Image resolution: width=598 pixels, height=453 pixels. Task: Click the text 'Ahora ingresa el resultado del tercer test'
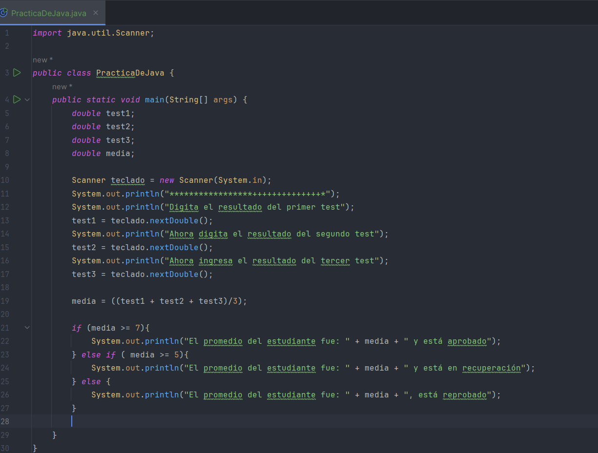click(271, 260)
